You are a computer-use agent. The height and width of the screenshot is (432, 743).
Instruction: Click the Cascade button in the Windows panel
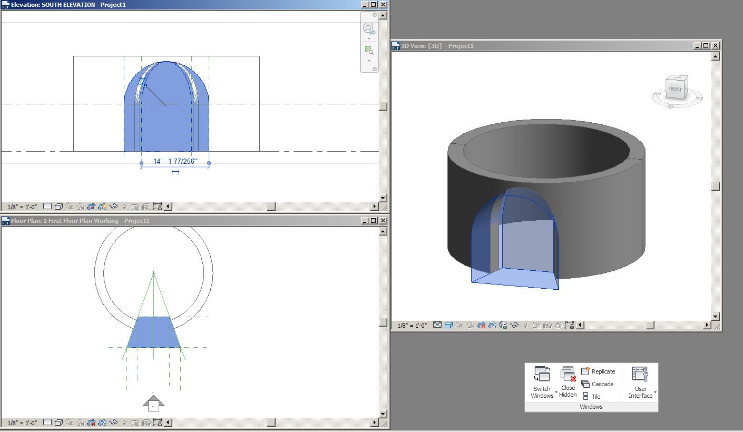599,384
